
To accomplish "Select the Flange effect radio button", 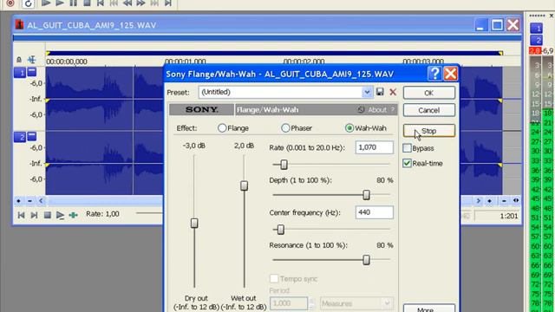I will point(222,128).
